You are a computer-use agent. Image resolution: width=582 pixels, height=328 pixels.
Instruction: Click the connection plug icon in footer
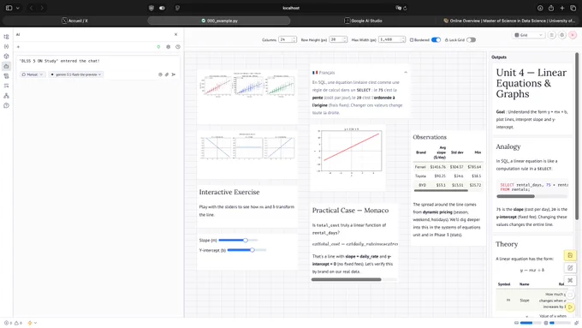tap(576, 323)
